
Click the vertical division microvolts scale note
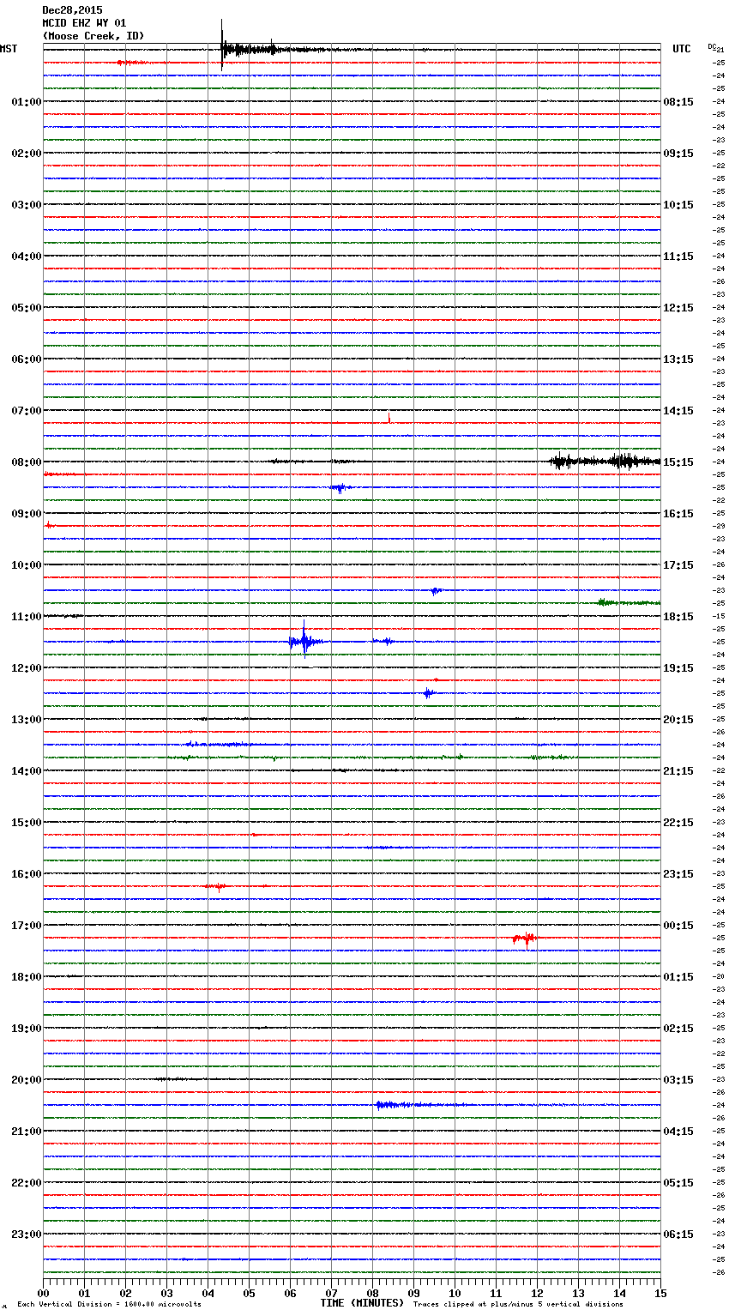(109, 1304)
